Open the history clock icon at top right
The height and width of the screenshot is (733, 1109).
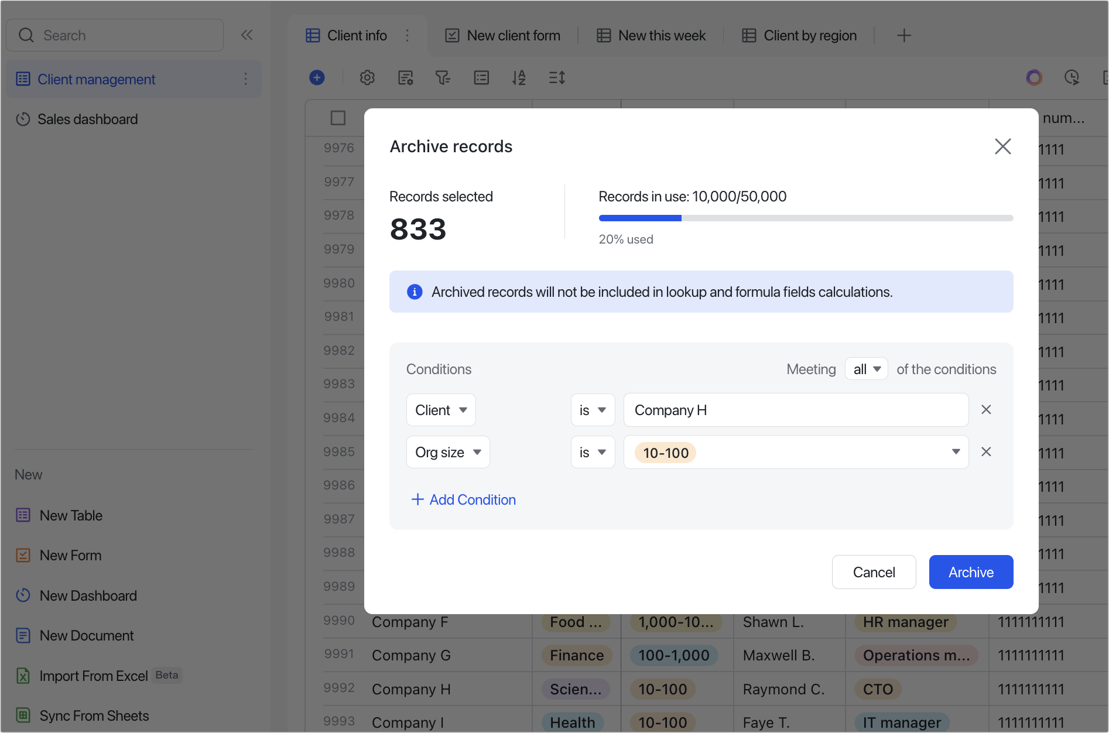click(x=1072, y=77)
